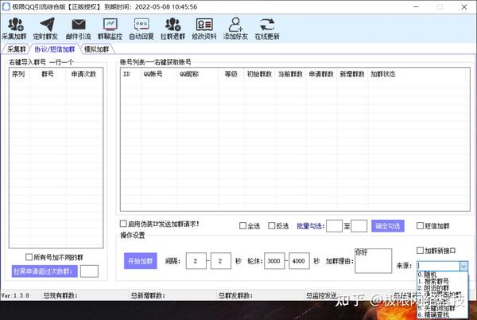Select '0.随机' in 来源 list
Screen dimensions: 477x320
point(427,275)
